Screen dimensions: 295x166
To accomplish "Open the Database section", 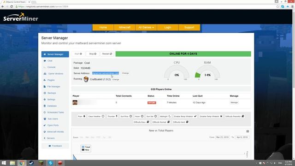I will (x=52, y=106).
